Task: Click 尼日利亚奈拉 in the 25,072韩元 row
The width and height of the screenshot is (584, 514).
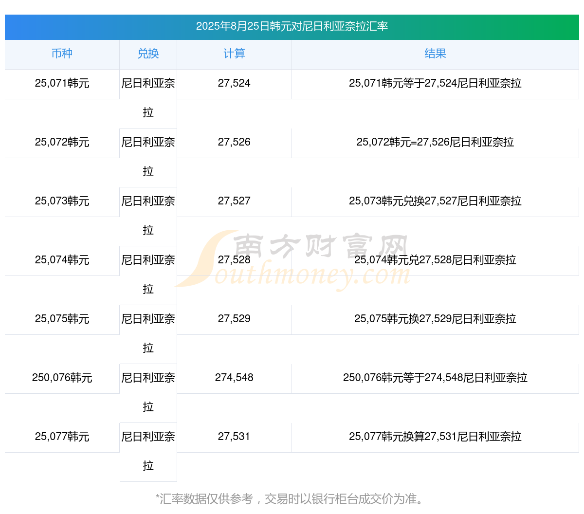Action: coord(148,157)
